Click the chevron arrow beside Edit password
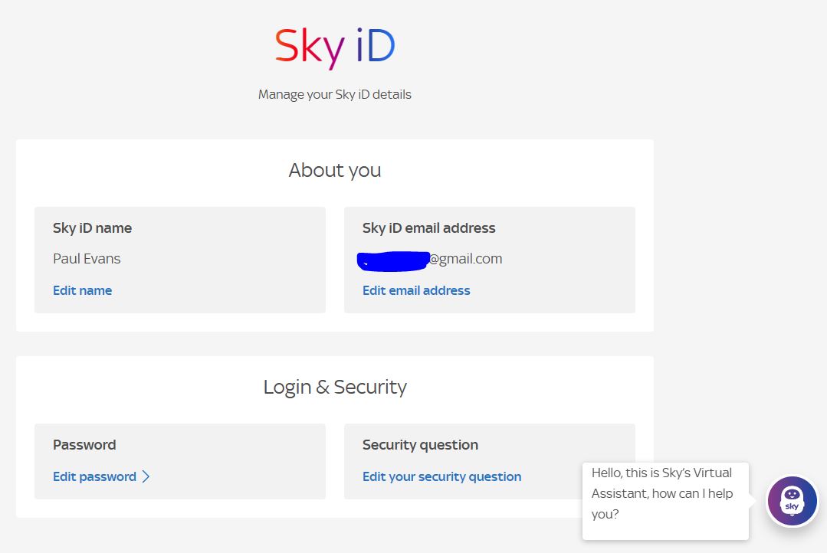Image resolution: width=827 pixels, height=553 pixels. (x=146, y=476)
